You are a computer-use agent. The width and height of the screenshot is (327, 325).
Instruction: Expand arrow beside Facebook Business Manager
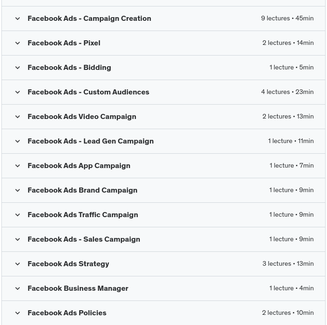coord(18,288)
